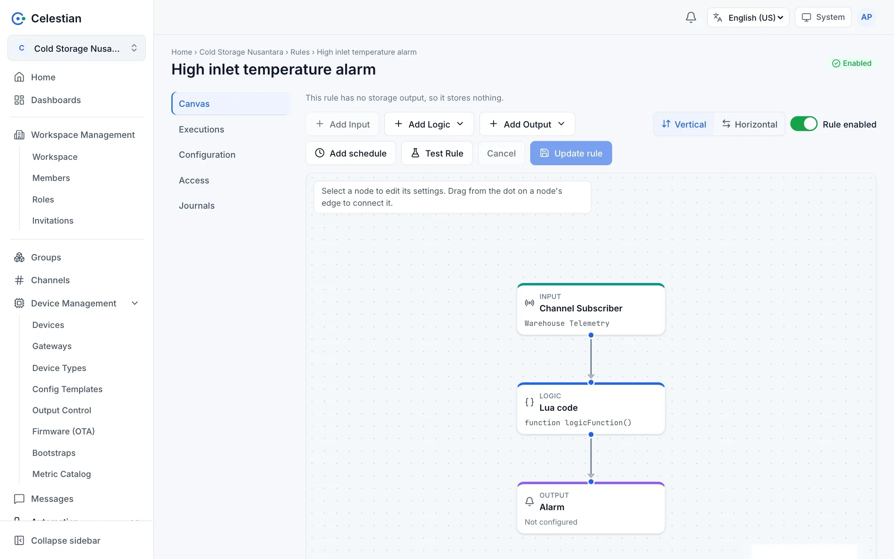The width and height of the screenshot is (894, 559).
Task: Toggle the Rule enabled switch off
Action: click(804, 124)
